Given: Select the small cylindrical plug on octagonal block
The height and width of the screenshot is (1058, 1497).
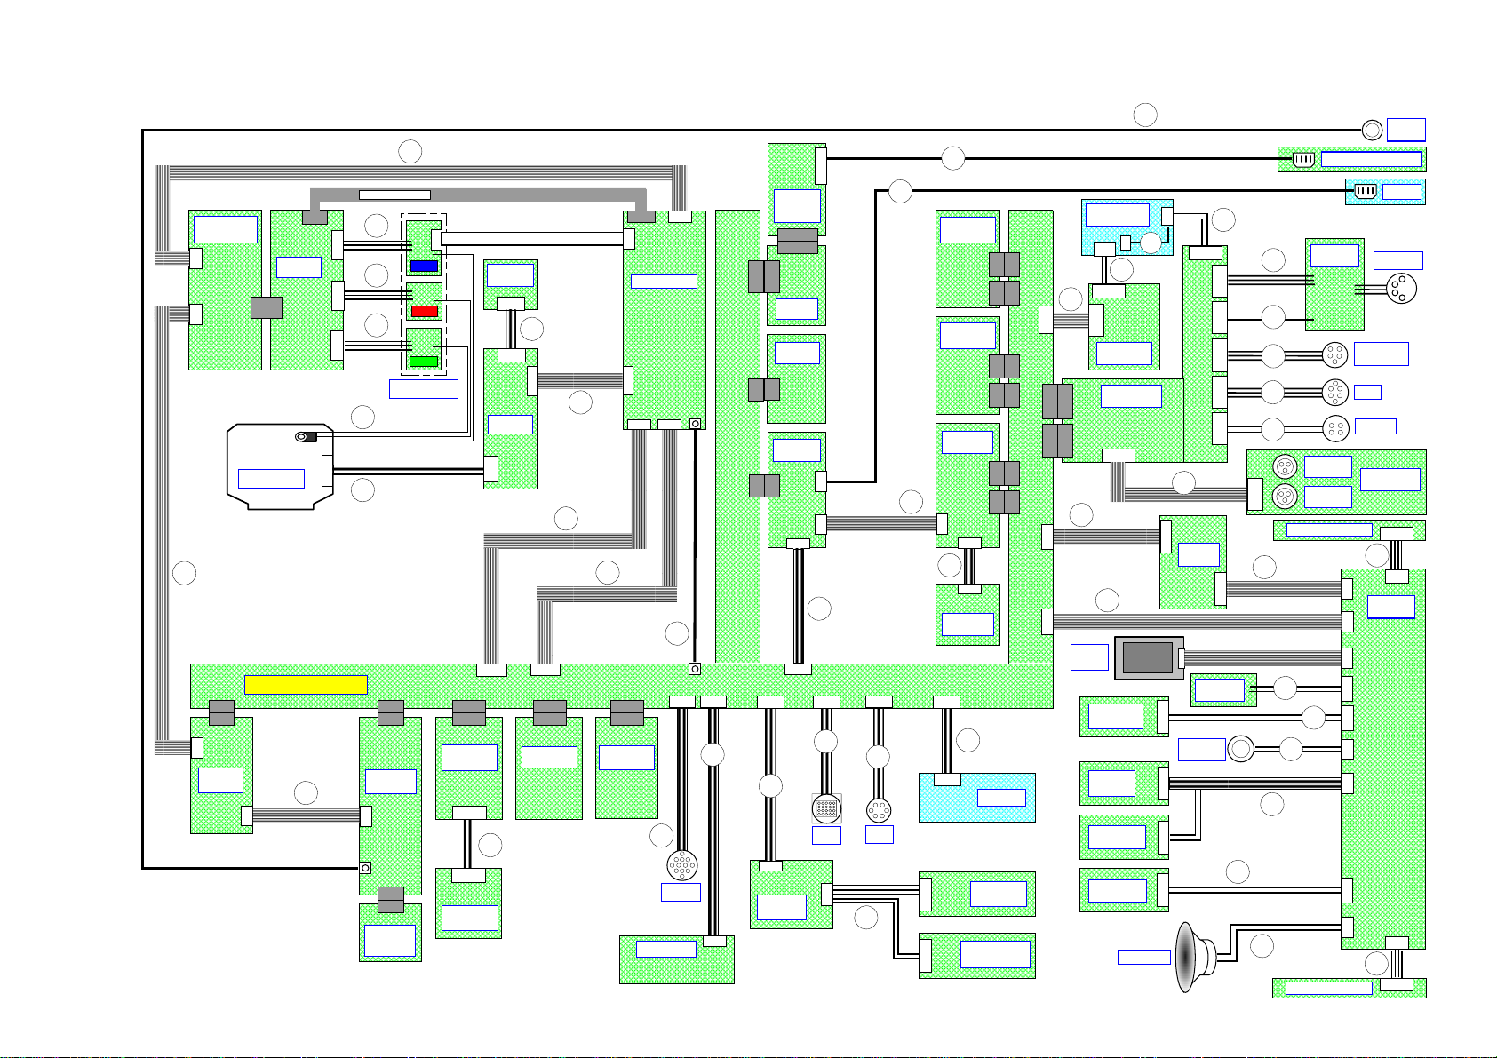Looking at the screenshot, I should click(307, 437).
